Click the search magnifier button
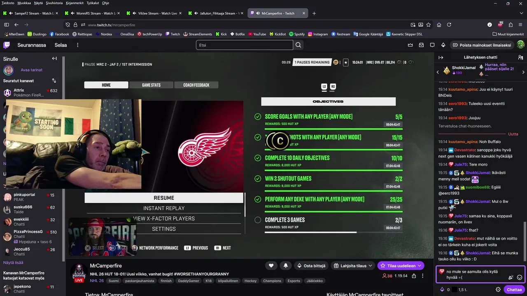527x296 pixels. pyautogui.click(x=298, y=45)
